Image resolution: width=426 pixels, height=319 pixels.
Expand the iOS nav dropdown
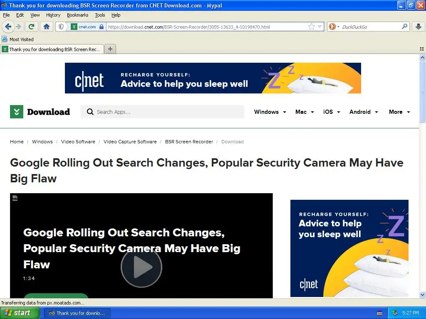click(x=332, y=112)
